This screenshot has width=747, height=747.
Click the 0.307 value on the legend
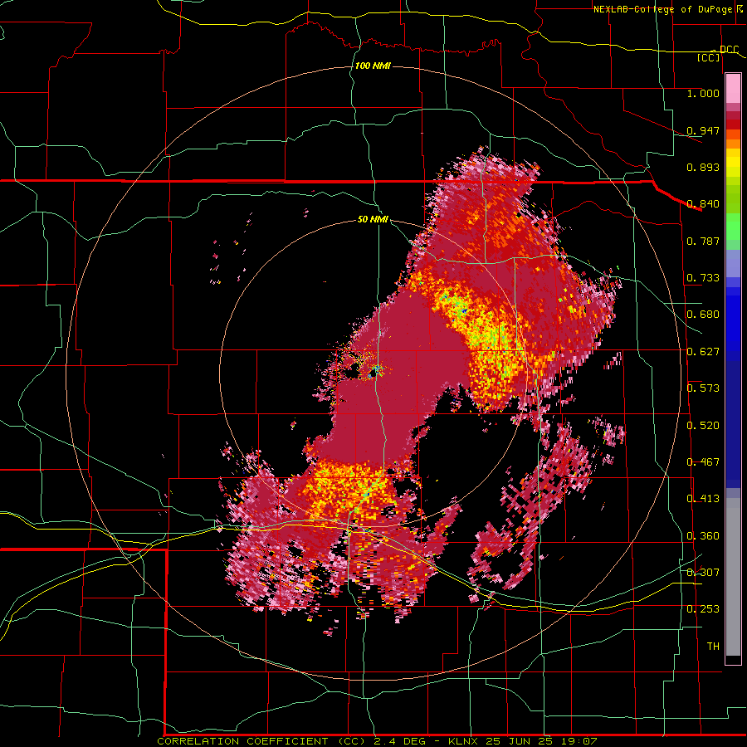(703, 573)
